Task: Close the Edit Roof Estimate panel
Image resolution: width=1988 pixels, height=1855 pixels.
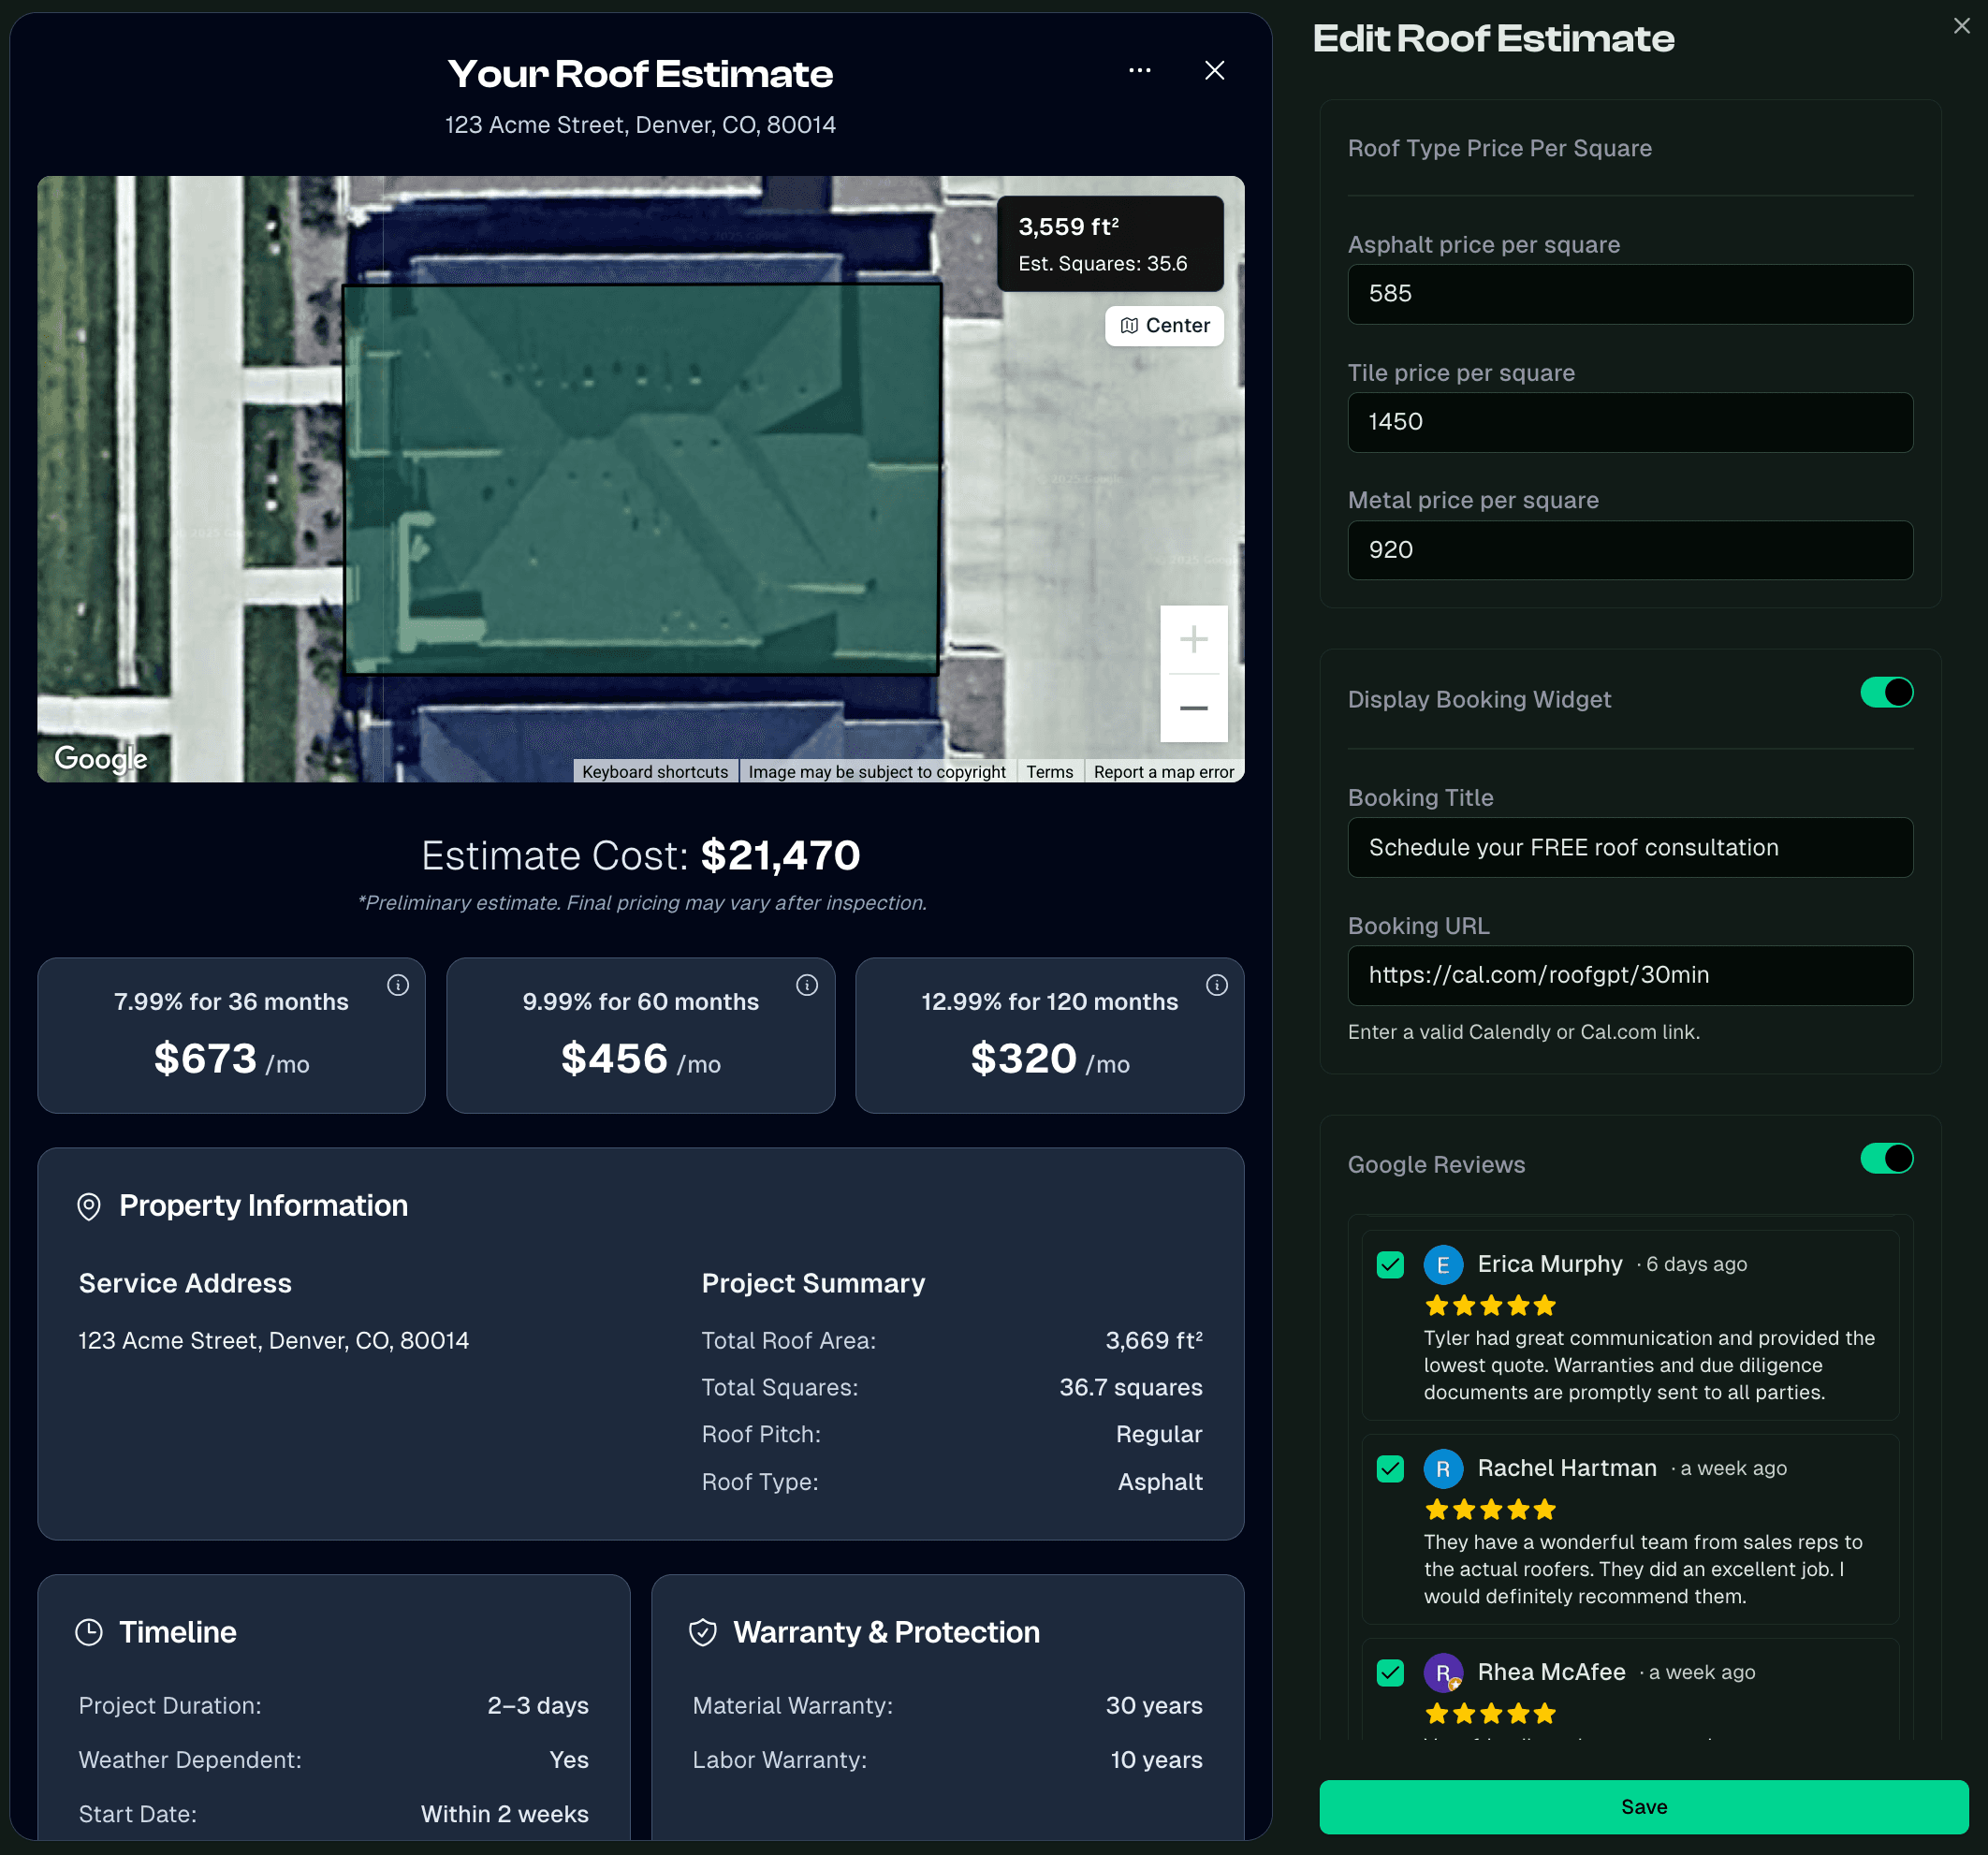Action: 1960,25
